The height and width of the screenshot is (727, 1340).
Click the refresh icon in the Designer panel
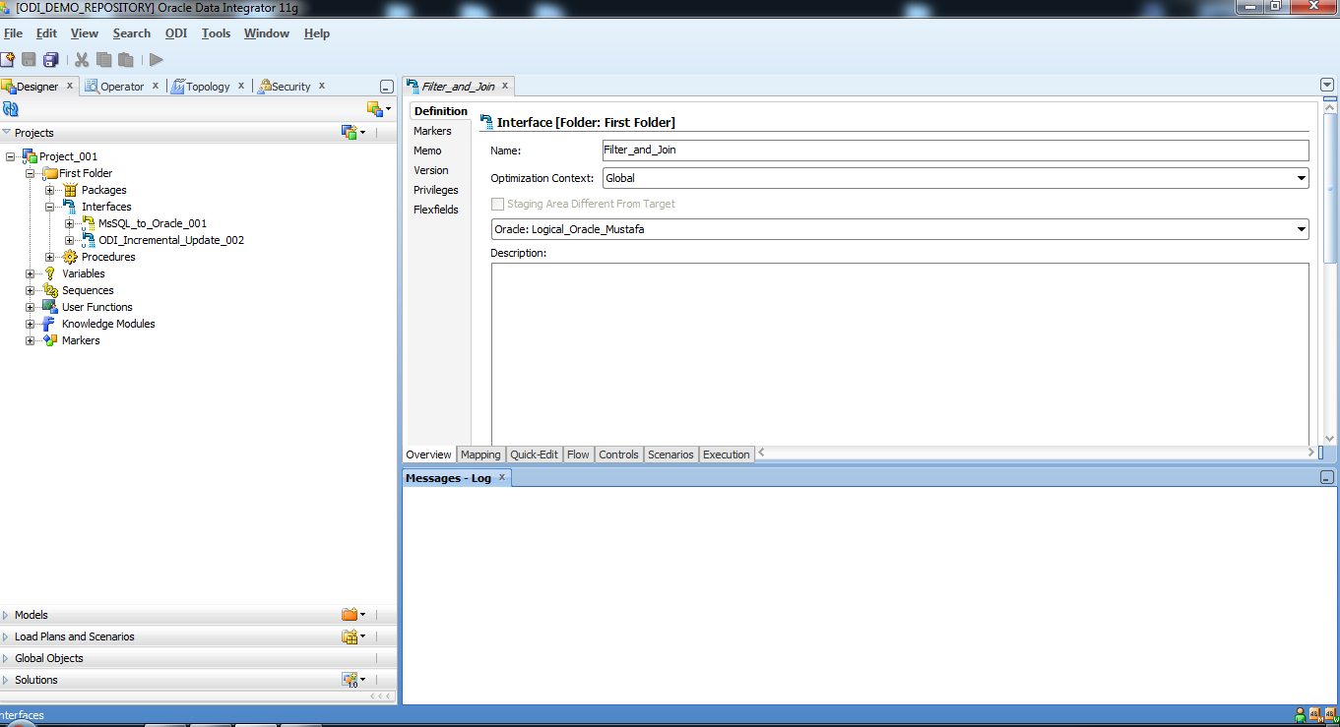click(10, 109)
